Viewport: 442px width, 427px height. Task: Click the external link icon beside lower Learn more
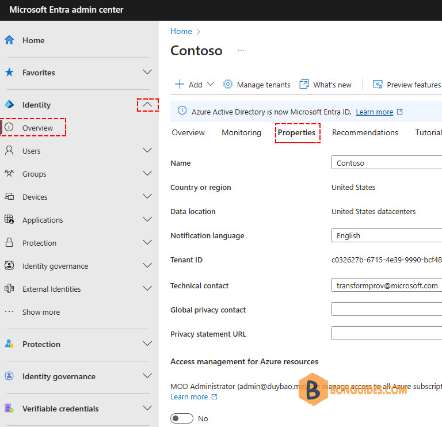coord(214,397)
